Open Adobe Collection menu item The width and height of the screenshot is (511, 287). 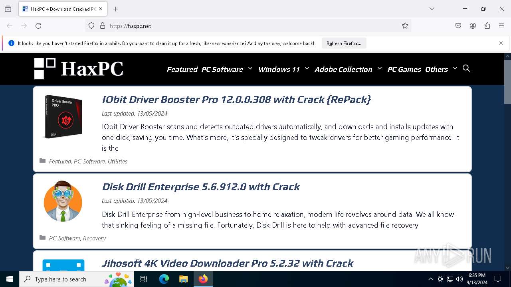coord(343,69)
